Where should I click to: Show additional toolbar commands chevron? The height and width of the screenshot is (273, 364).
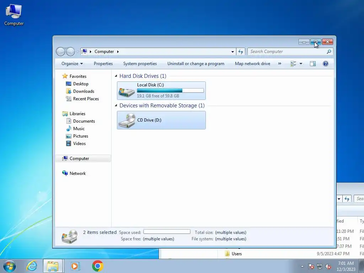tap(280, 63)
